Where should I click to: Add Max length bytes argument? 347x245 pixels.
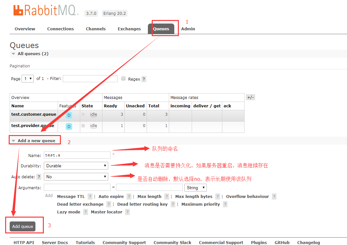pyautogui.click(x=194, y=197)
